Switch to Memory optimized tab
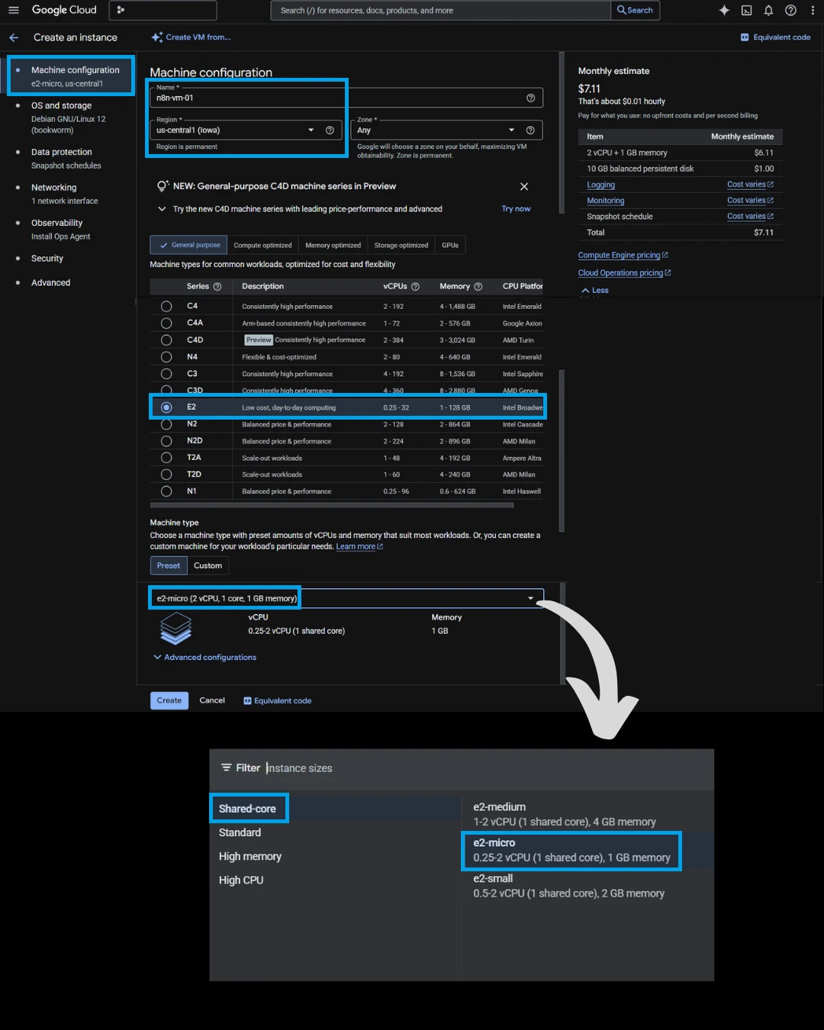 (x=333, y=245)
